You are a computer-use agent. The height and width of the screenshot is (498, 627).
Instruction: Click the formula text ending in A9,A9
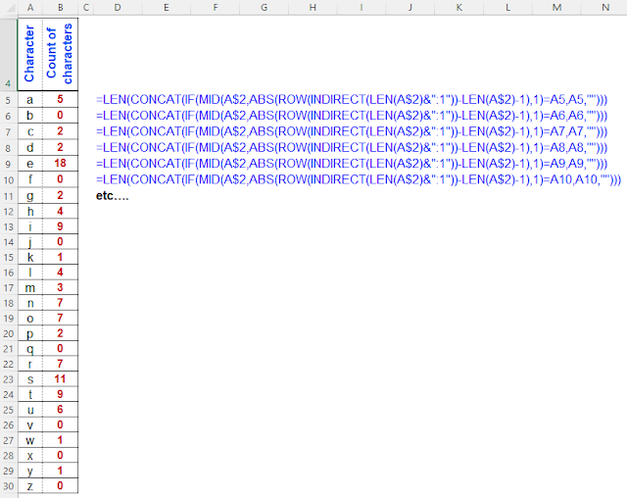pyautogui.click(x=352, y=164)
